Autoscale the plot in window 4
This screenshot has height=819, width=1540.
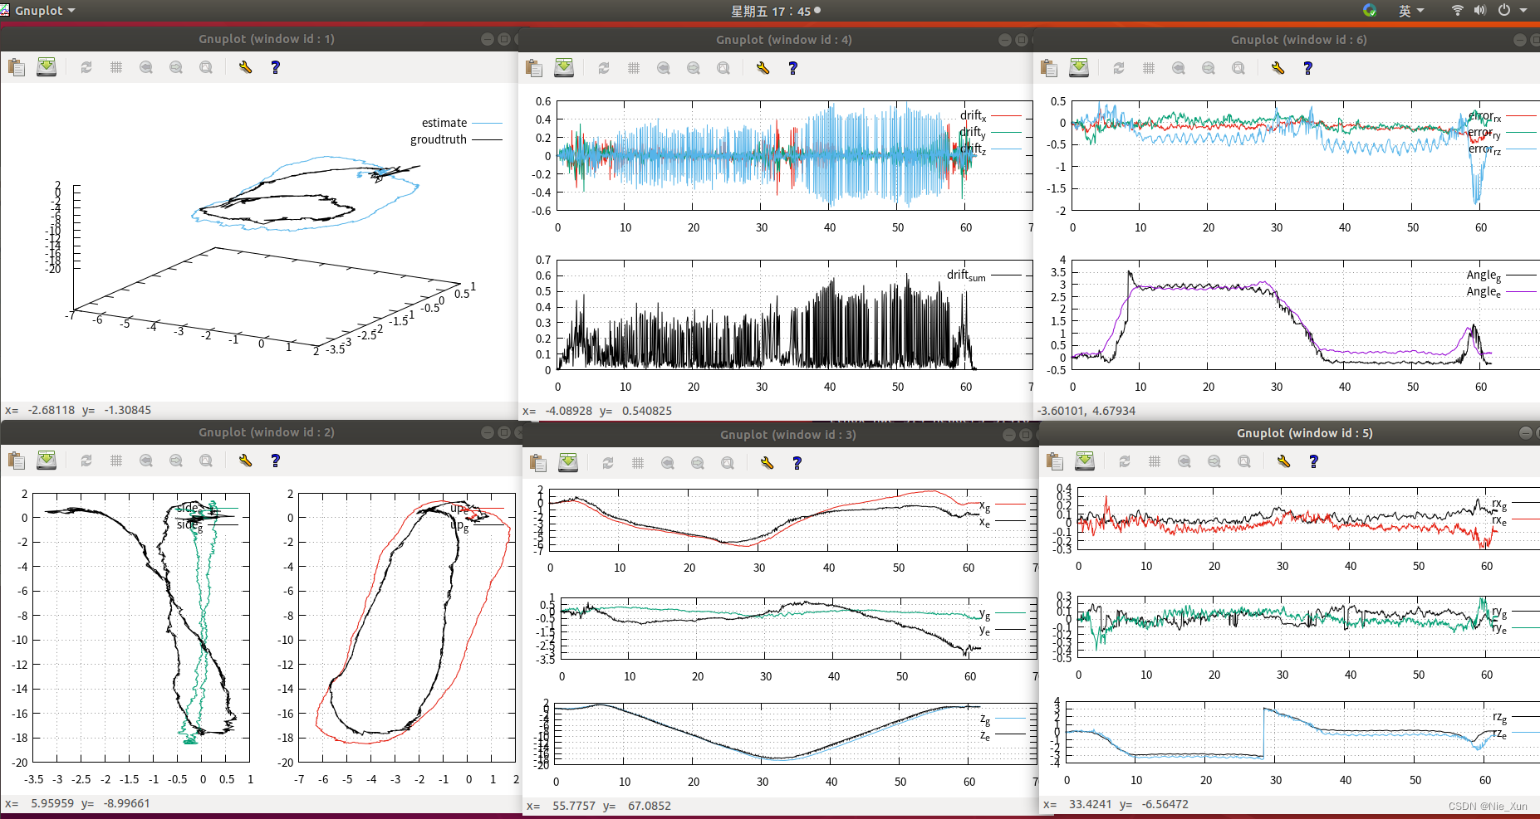pyautogui.click(x=723, y=68)
